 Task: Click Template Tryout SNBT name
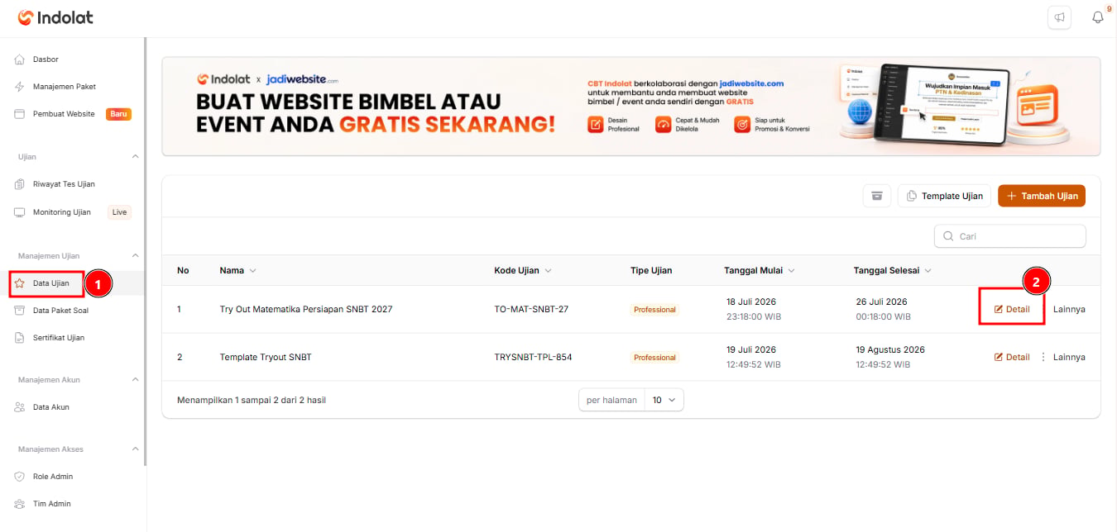coord(266,357)
